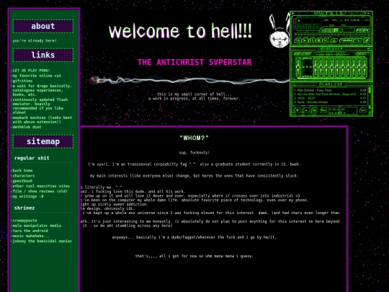The image size is (389, 292).
Task: Open the male manipulator media link
Action: (x=37, y=226)
